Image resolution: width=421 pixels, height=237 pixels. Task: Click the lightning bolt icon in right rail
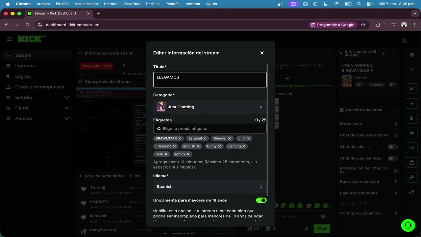pyautogui.click(x=411, y=104)
